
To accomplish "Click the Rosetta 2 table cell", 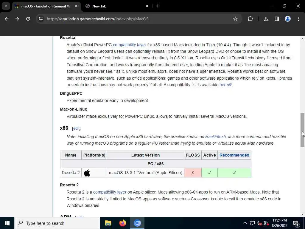I will pos(71,173).
